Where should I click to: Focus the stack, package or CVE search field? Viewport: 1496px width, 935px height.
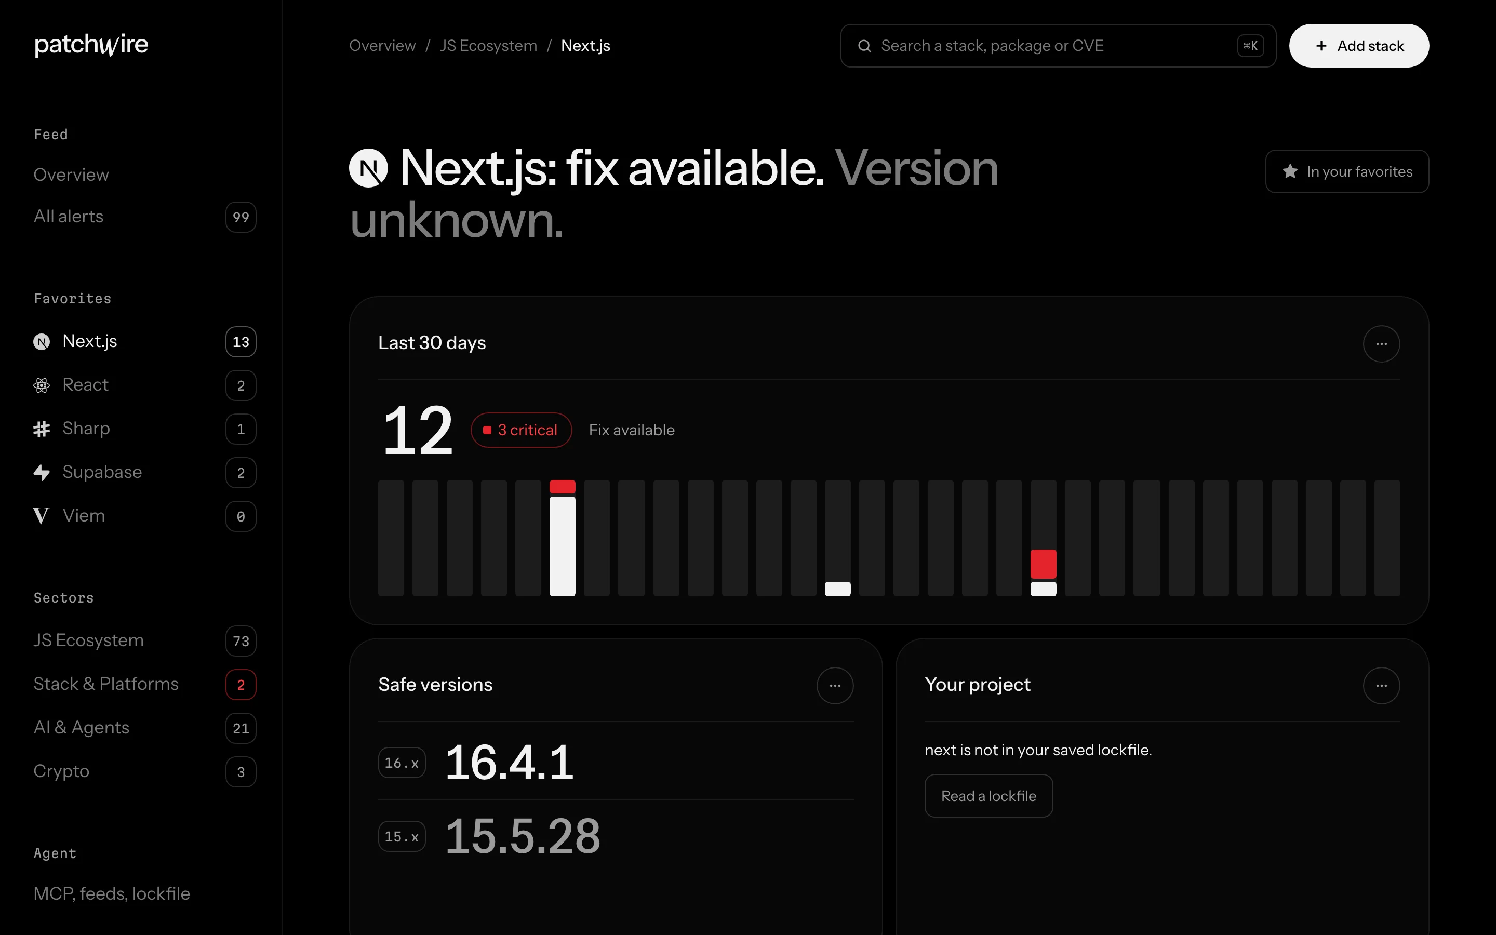tap(1058, 46)
